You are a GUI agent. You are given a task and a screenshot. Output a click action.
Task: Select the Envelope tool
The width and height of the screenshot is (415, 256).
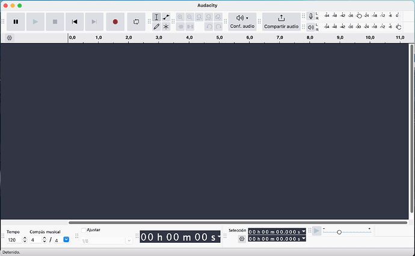coord(166,17)
